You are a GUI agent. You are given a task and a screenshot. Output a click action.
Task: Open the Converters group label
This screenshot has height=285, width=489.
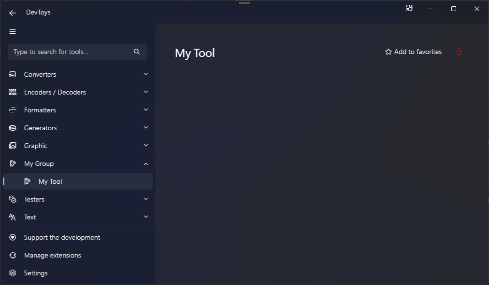(x=40, y=74)
